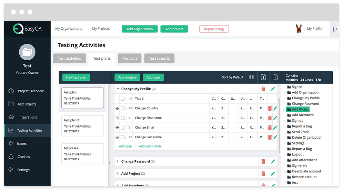
Task: Click the Test project folder avatar
Action: (x=27, y=52)
